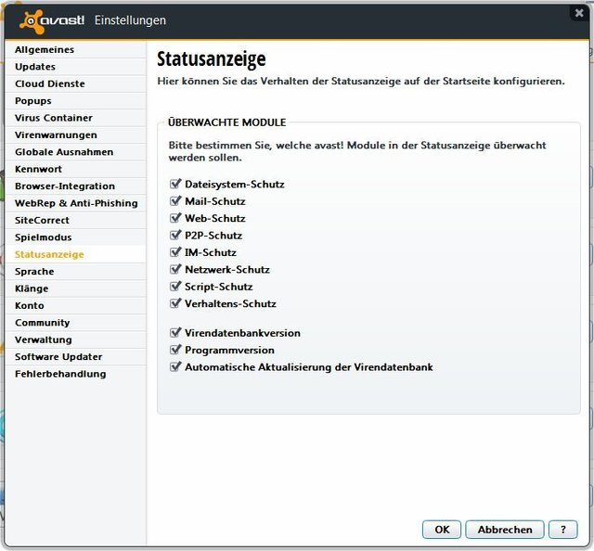
Task: Toggle Automatische Aktualisierung der Virendatenbank checkbox
Action: pos(175,367)
